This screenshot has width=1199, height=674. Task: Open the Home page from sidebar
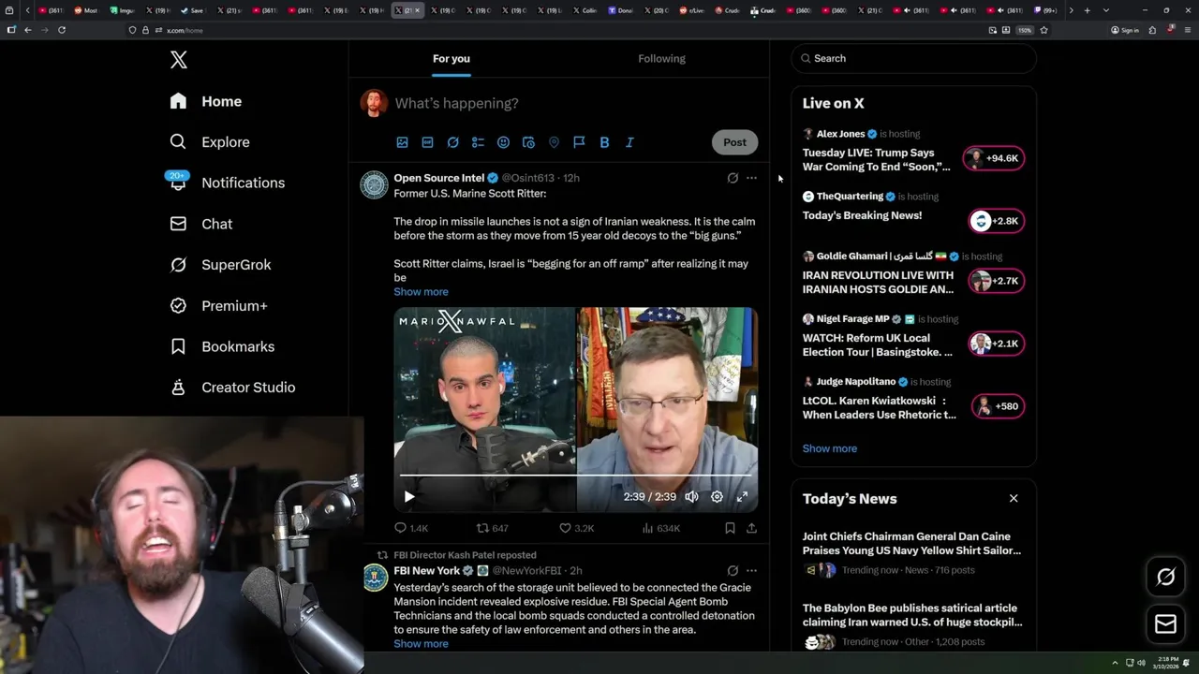(206, 101)
